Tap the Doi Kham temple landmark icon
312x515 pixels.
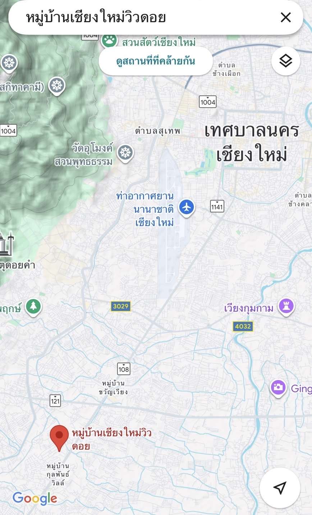click(x=5, y=244)
